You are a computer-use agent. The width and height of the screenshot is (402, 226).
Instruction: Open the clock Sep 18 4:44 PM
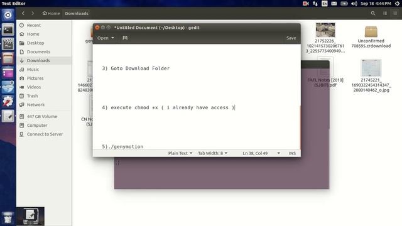point(376,3)
